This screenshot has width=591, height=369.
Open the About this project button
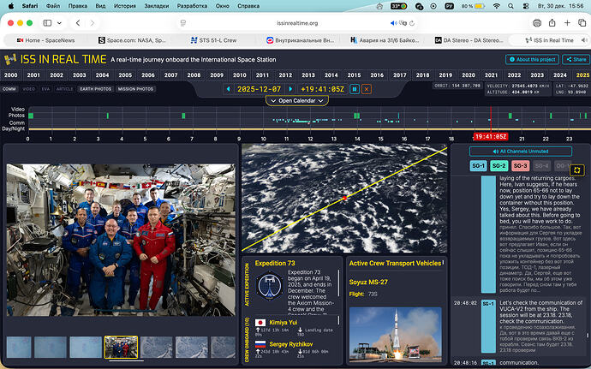tap(531, 60)
